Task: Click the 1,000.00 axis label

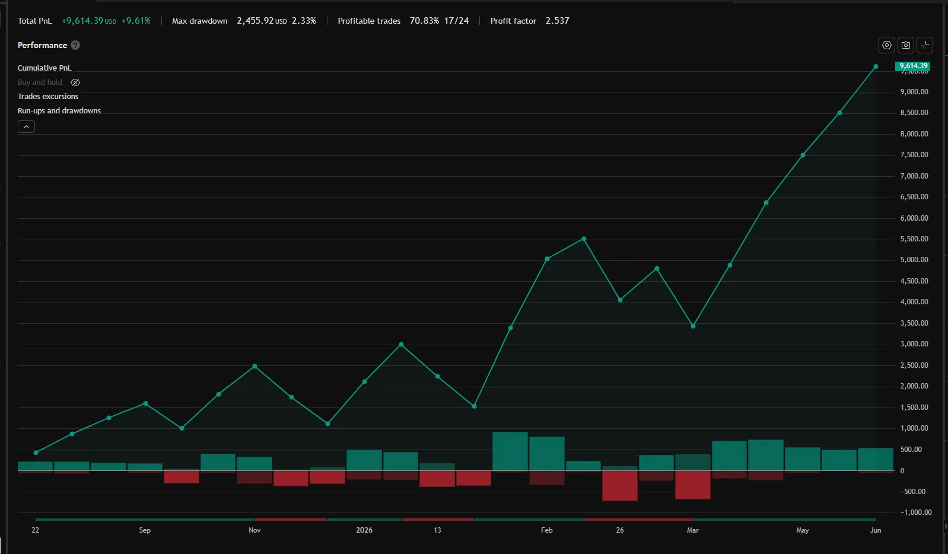Action: pos(914,428)
